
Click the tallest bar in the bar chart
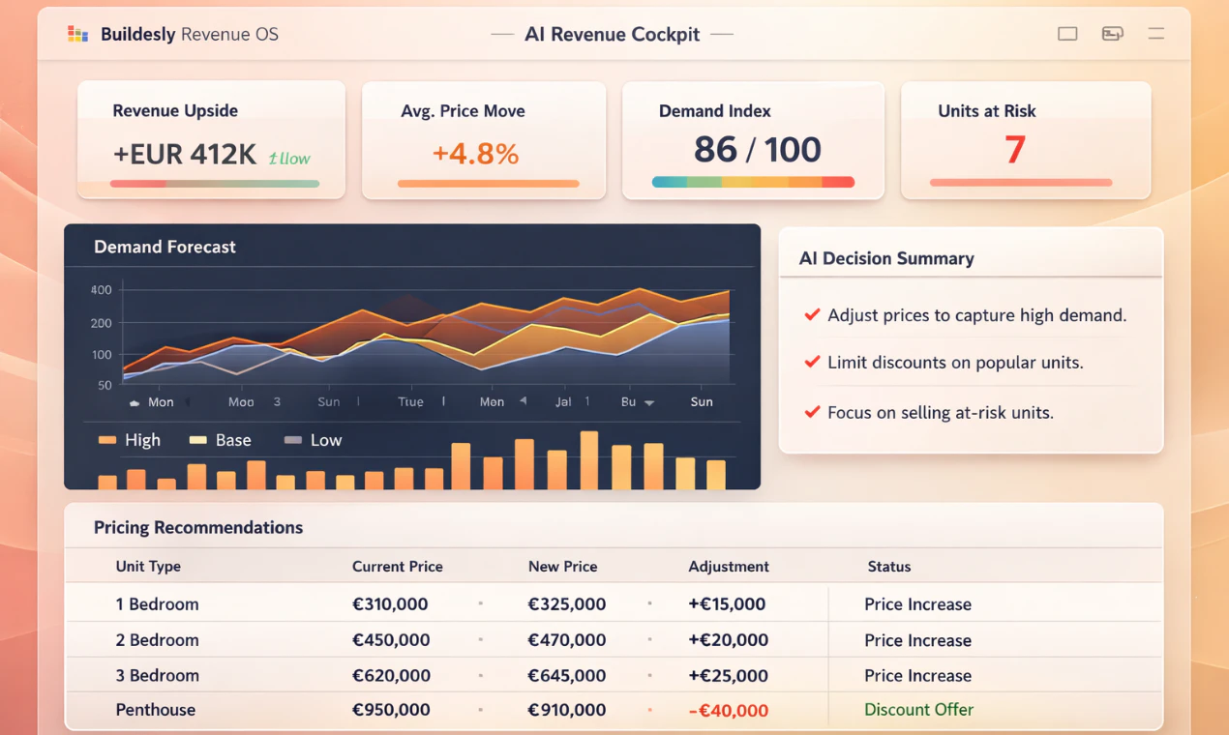(588, 460)
